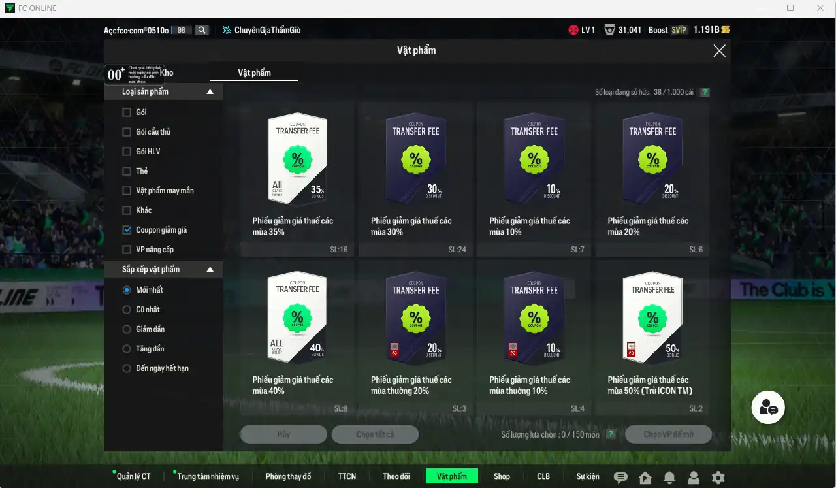Click the FC ONLINE logo in title bar

pos(9,8)
